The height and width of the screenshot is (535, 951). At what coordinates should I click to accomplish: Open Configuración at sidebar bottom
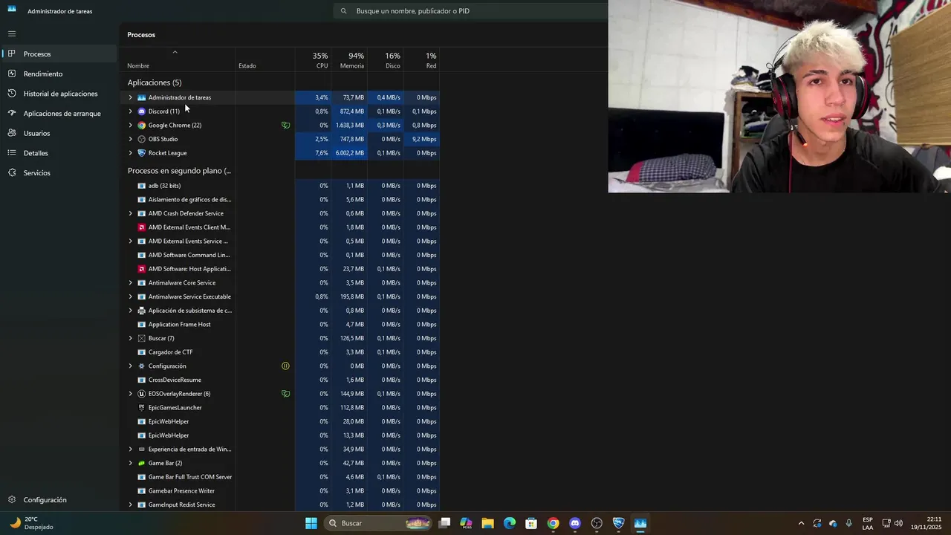click(59, 500)
